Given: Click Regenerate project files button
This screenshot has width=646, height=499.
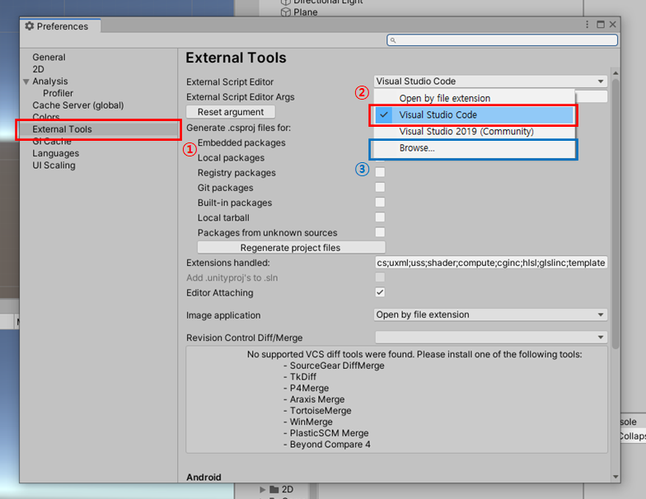Looking at the screenshot, I should tap(292, 247).
